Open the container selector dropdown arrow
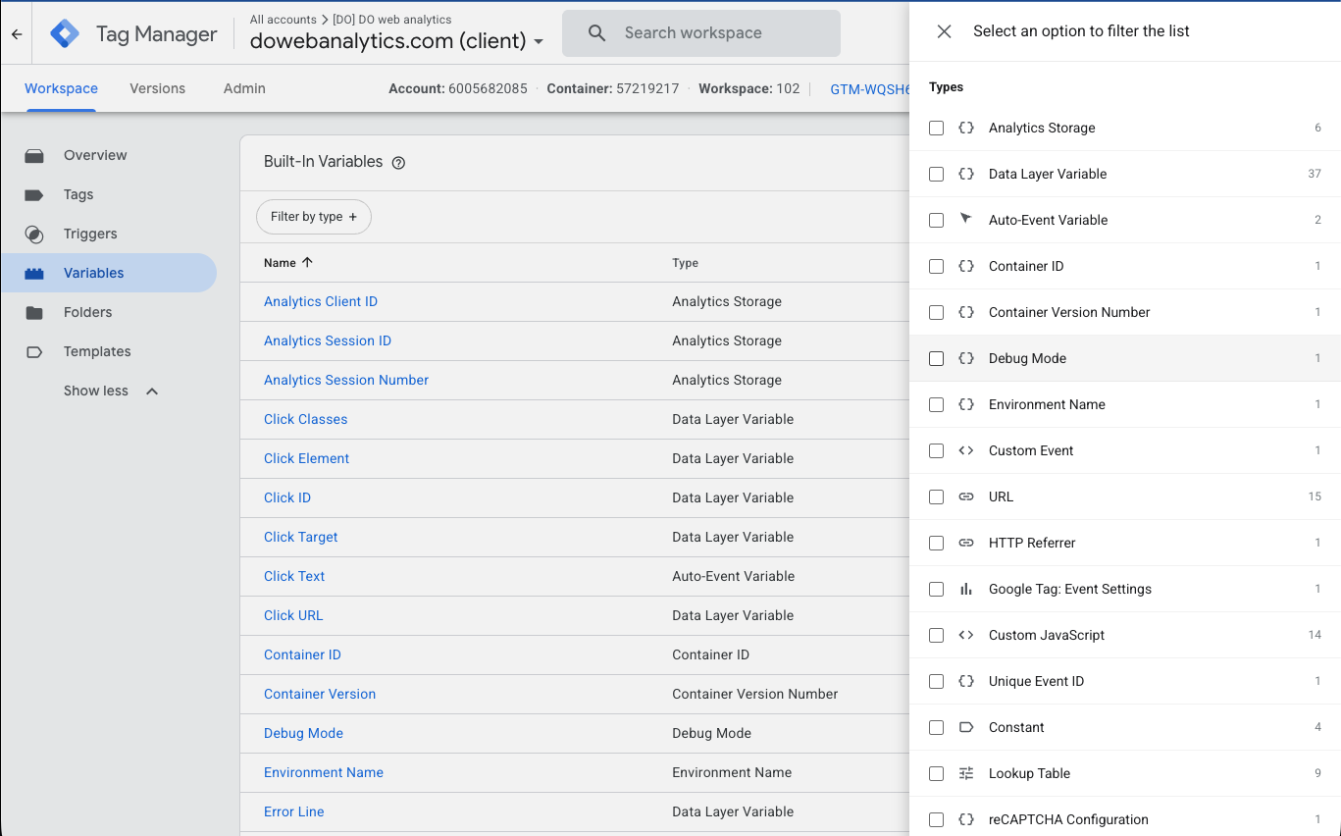1341x836 pixels. click(539, 42)
